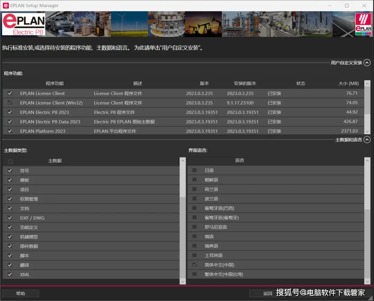Select the EPLAN License Client (Win32) row name
Screen dimensions: 374x301
(51, 103)
